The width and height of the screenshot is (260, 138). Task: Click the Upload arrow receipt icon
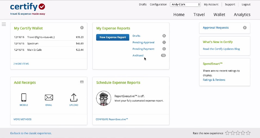[74, 97]
